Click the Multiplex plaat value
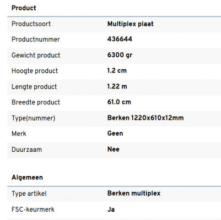The width and height of the screenshot is (221, 220). point(131,24)
